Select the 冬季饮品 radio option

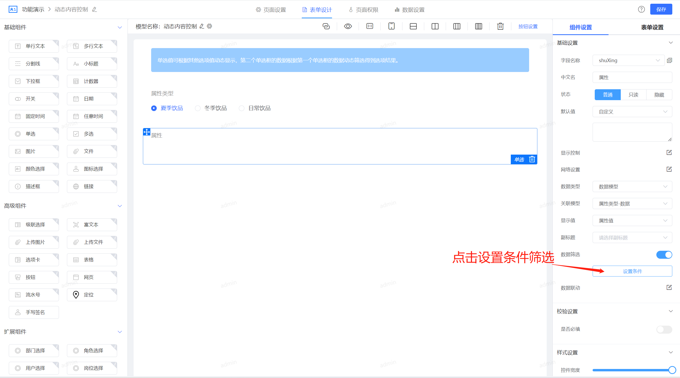[198, 108]
